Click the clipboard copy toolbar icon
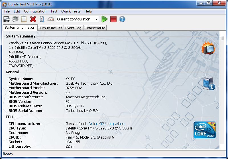 24,19
